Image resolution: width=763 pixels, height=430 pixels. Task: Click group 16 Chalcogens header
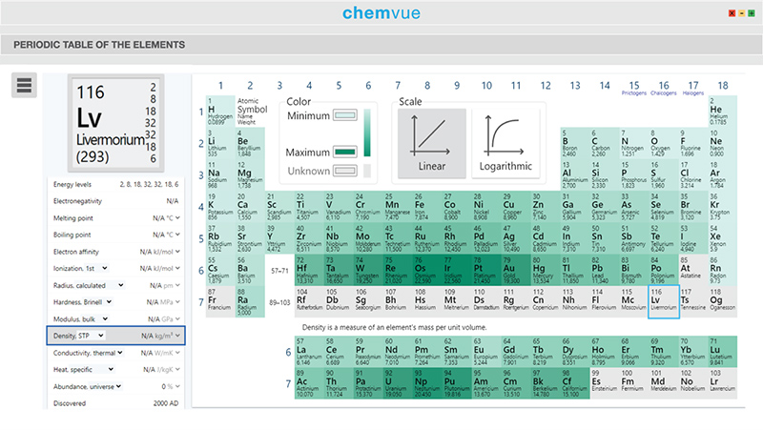tap(664, 88)
